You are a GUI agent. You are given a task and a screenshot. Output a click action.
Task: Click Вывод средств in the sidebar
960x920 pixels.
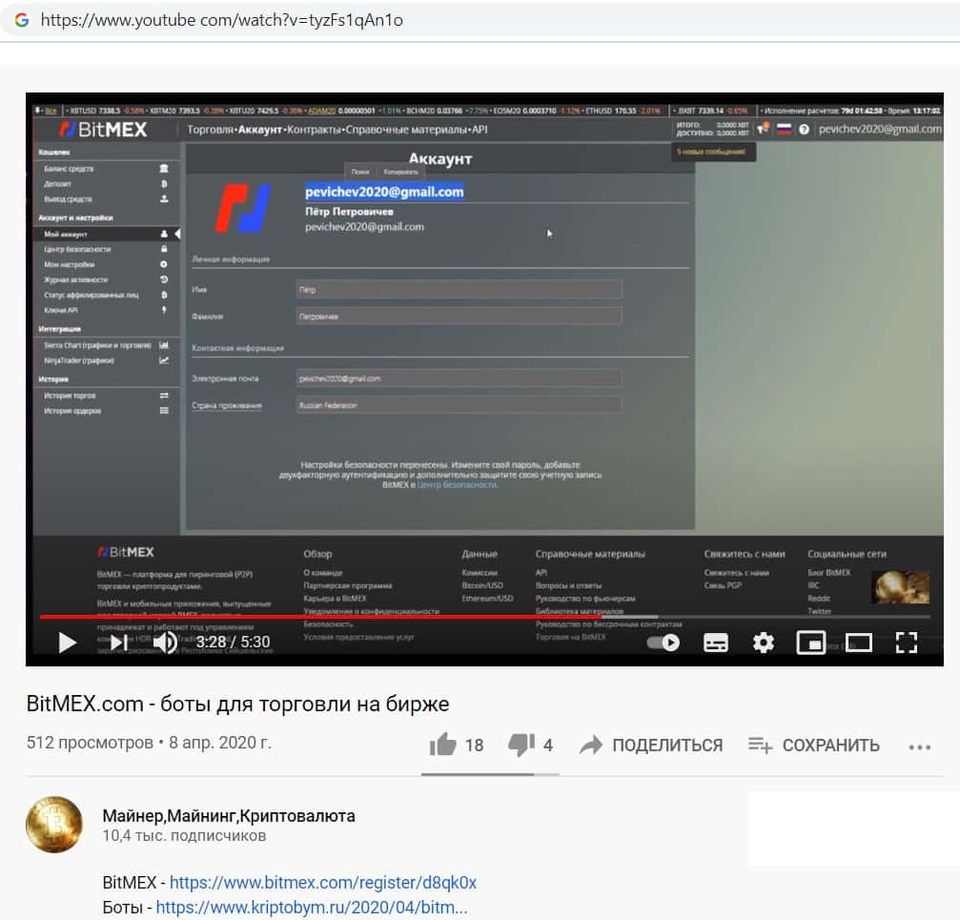point(68,199)
